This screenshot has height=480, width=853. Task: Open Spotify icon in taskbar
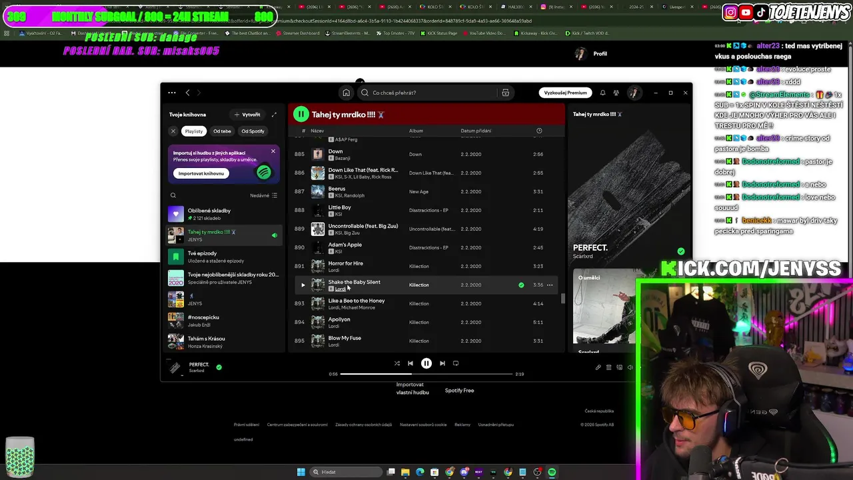[x=552, y=472]
